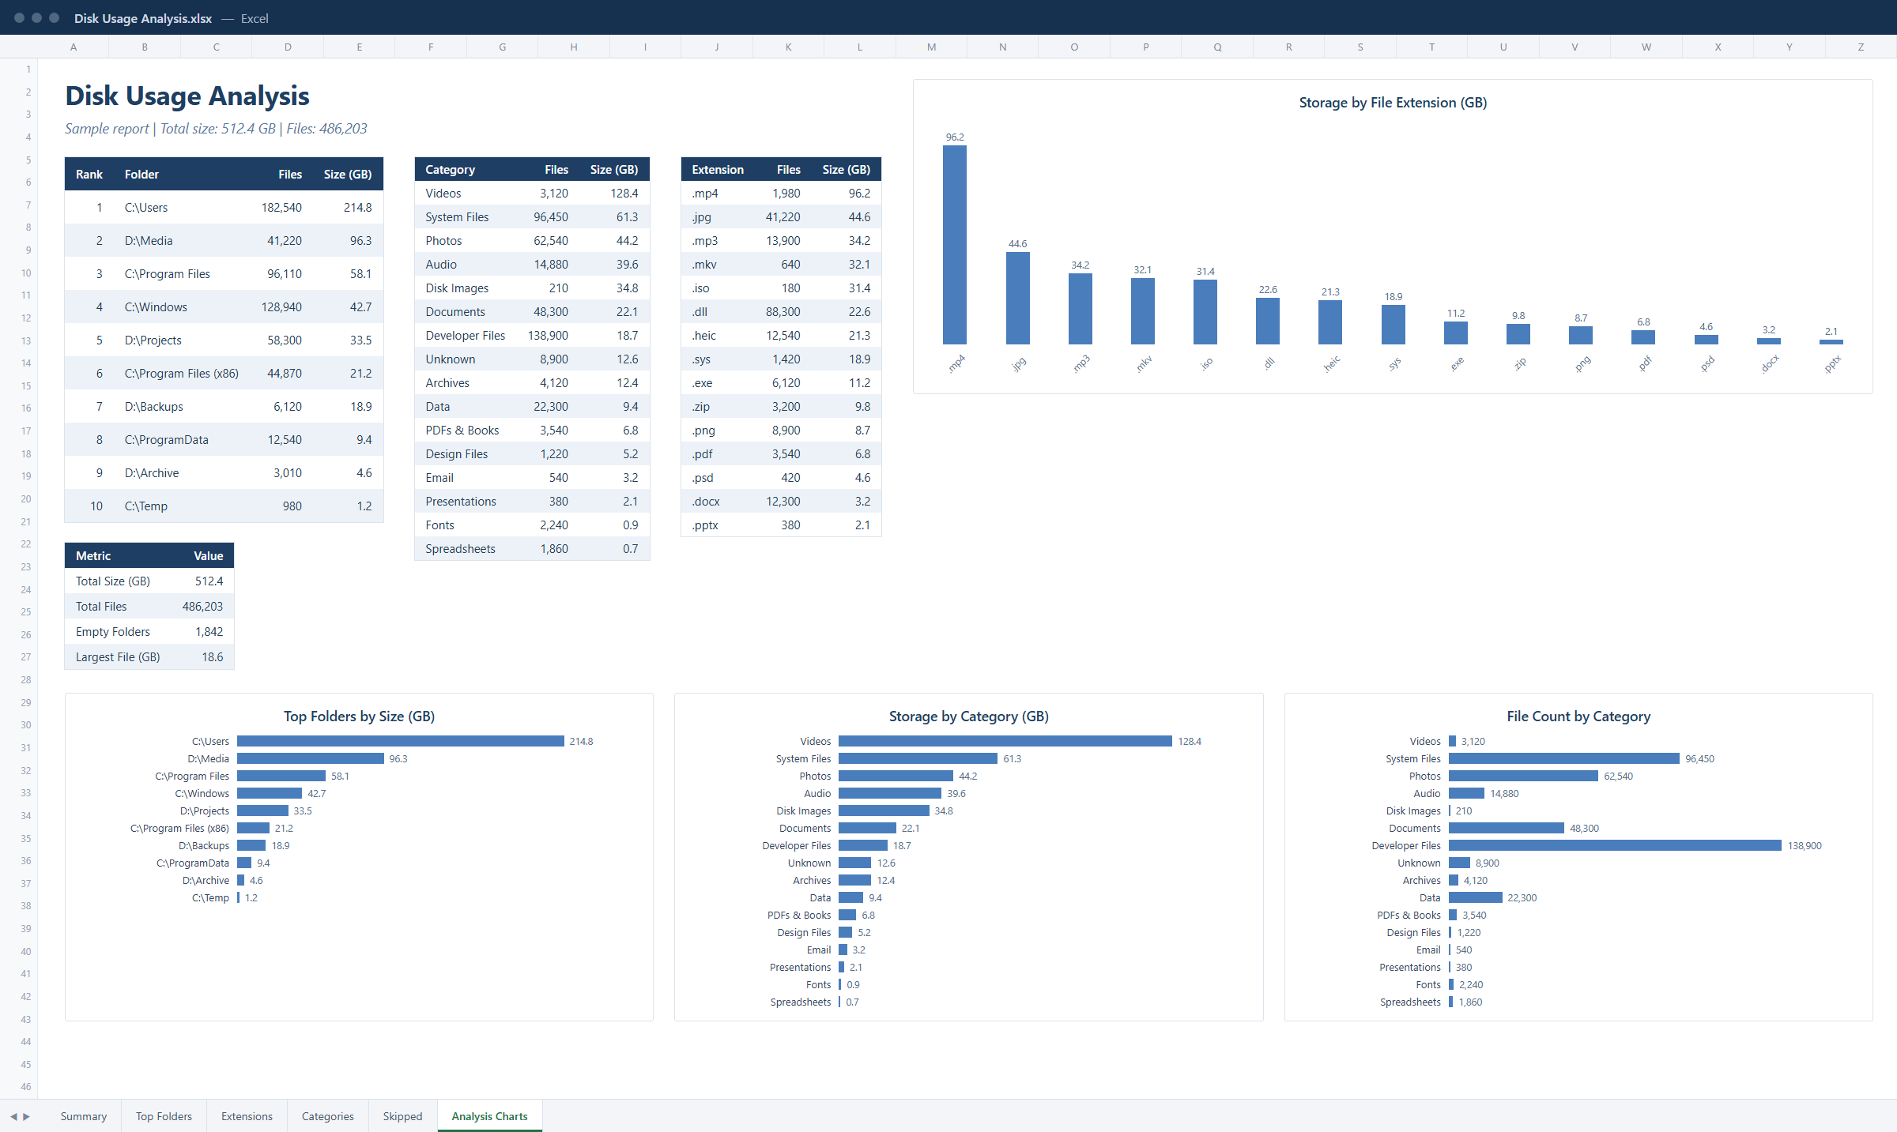
Task: Select column A header
Action: pyautogui.click(x=74, y=47)
